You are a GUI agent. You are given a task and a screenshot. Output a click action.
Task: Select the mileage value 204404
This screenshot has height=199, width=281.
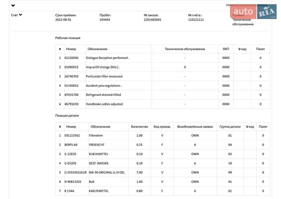coord(105,20)
